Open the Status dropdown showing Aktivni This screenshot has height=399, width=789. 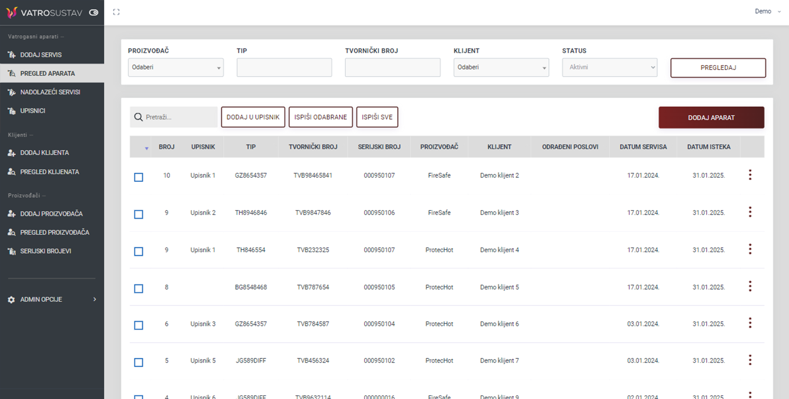coord(609,68)
